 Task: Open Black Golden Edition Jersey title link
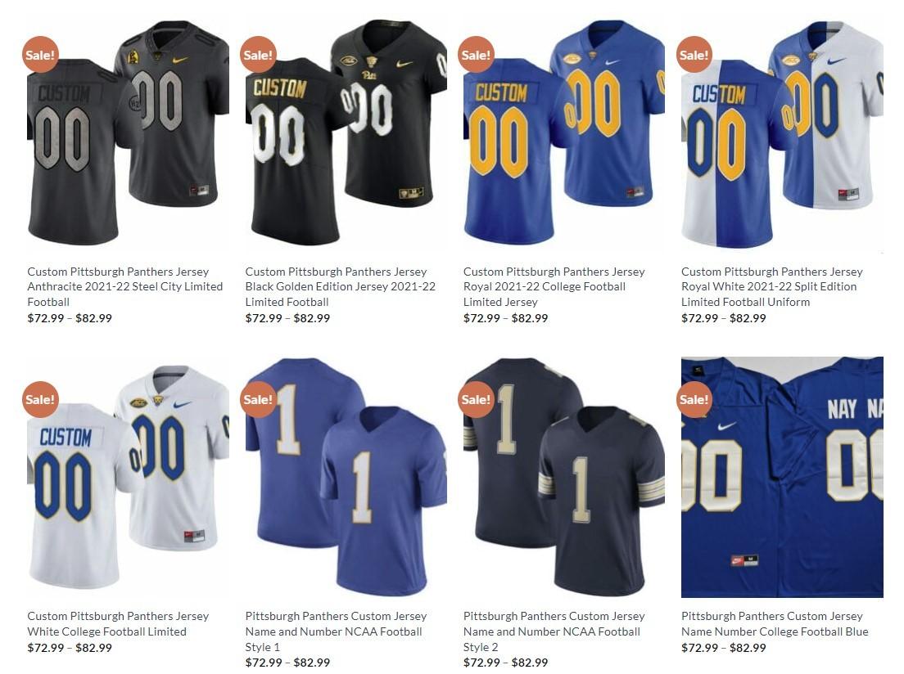tap(340, 286)
